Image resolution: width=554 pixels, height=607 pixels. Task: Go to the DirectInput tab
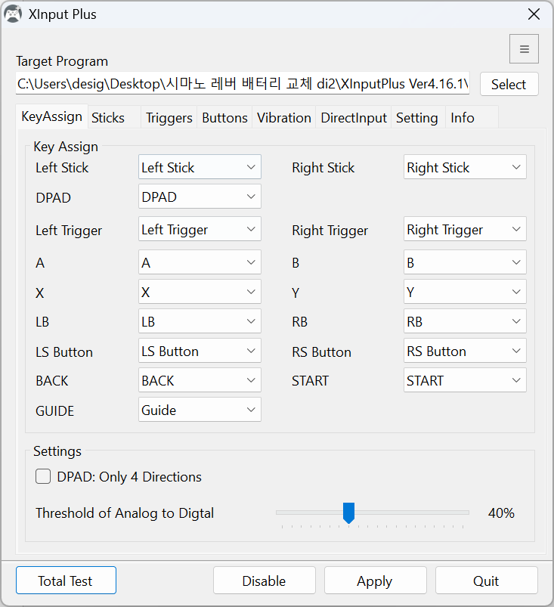point(354,117)
